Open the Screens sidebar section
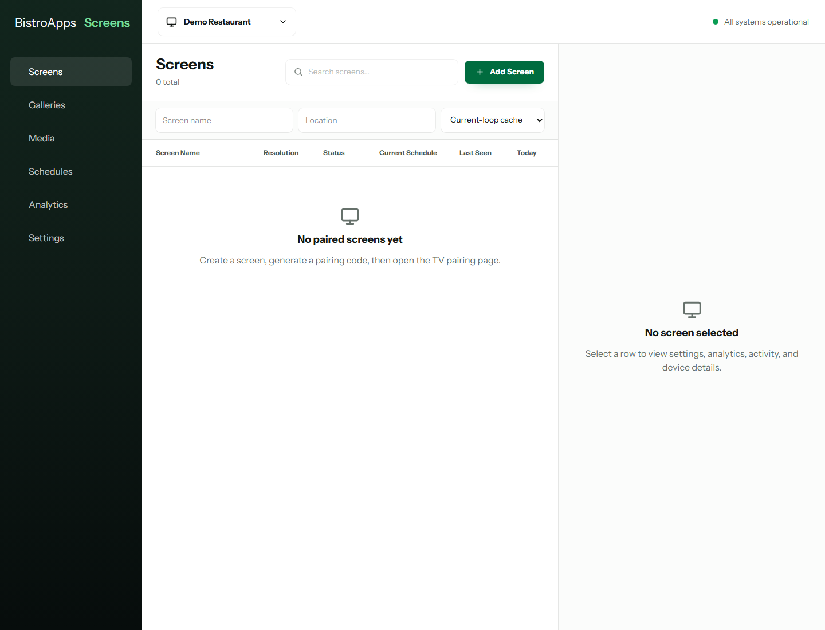 pyautogui.click(x=71, y=72)
